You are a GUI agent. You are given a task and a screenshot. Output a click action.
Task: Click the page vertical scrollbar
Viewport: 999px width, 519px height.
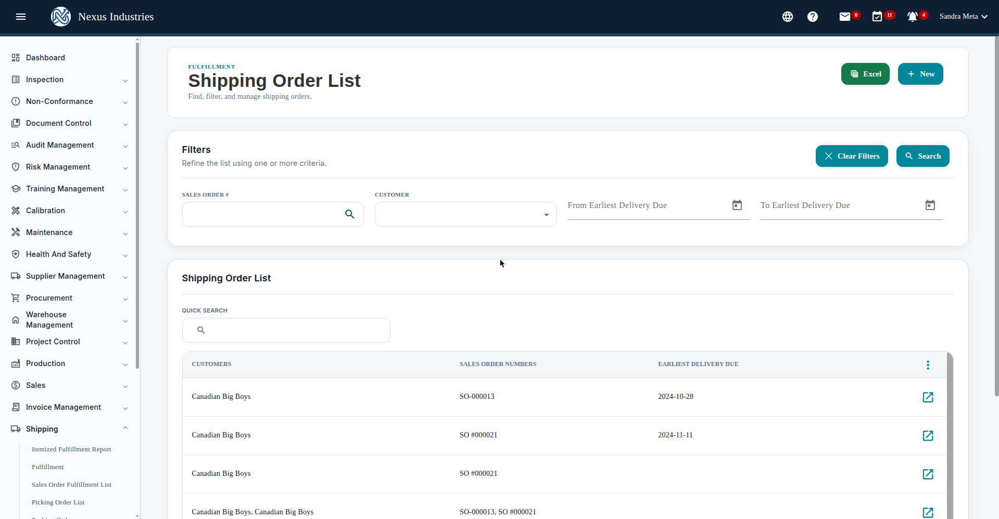996,216
